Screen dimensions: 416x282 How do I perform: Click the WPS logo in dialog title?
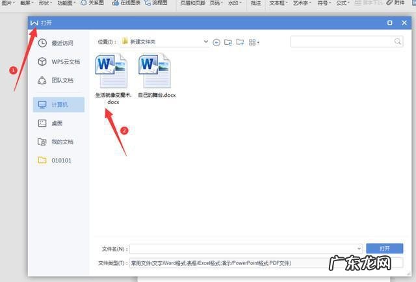click(x=34, y=23)
